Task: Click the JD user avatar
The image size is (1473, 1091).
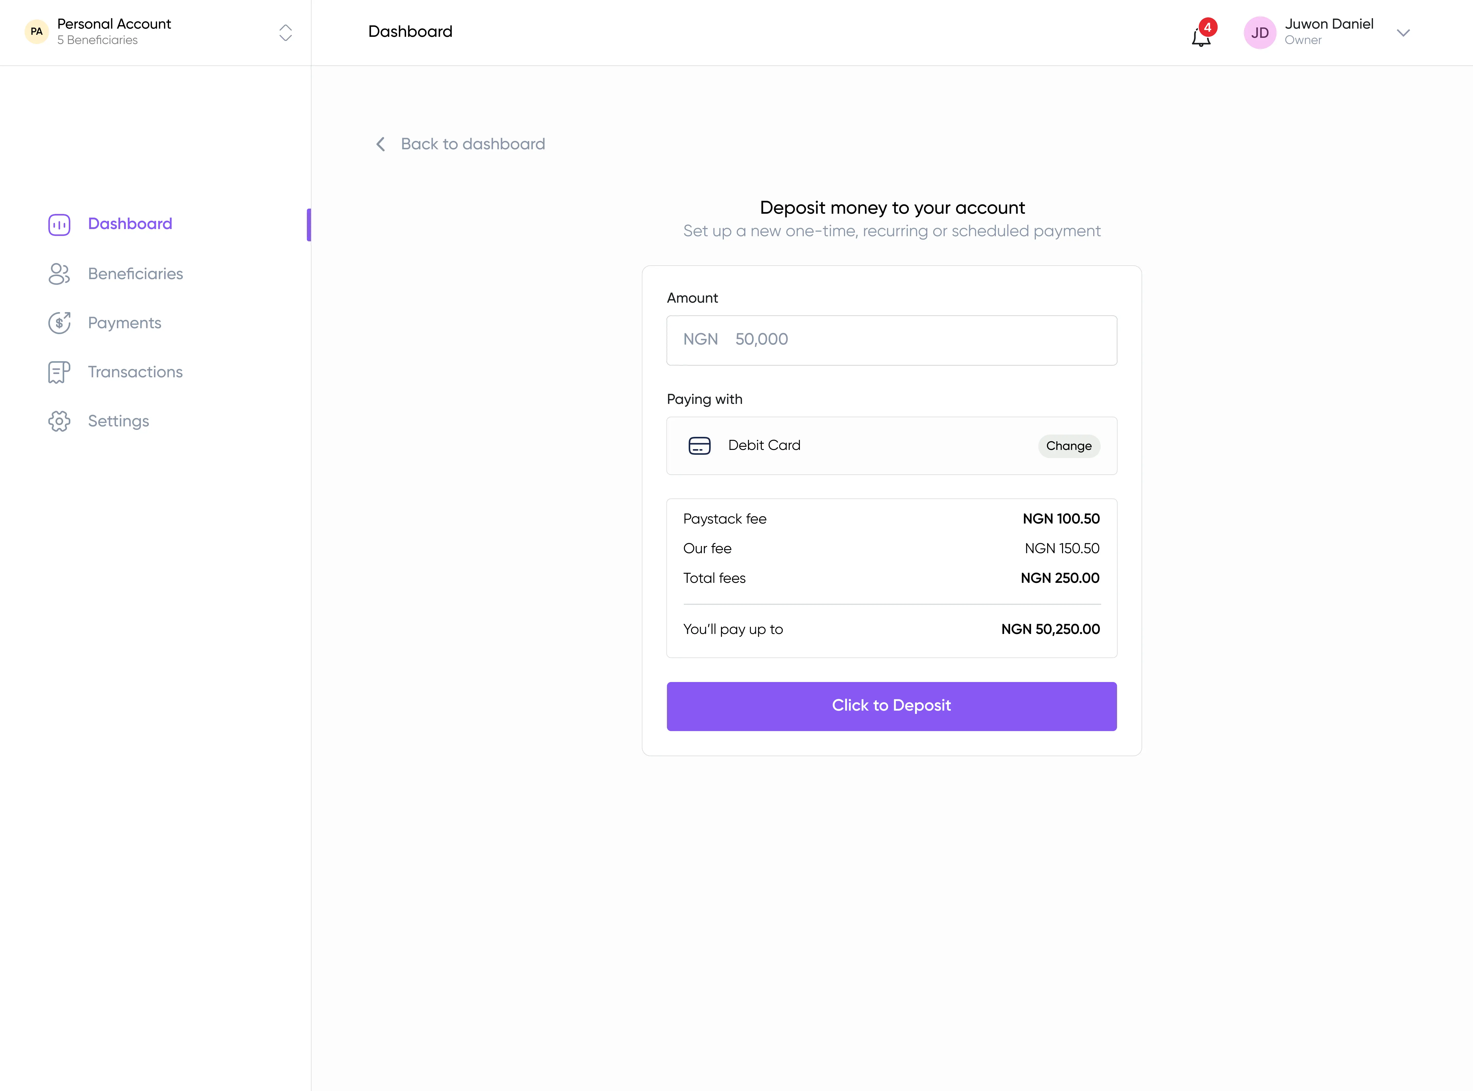Action: 1260,33
